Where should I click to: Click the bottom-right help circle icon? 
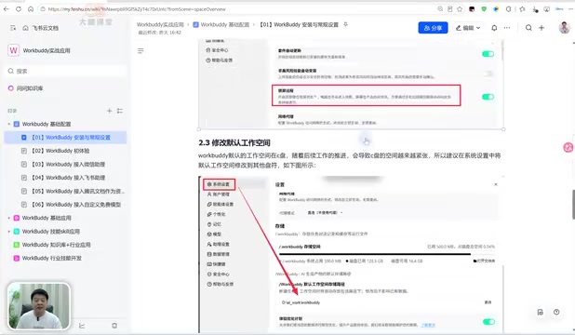[x=556, y=313]
